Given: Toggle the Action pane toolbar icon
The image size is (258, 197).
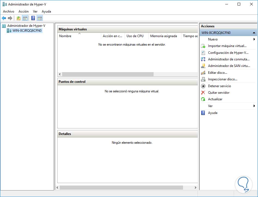Looking at the screenshot, I should click(40, 18).
